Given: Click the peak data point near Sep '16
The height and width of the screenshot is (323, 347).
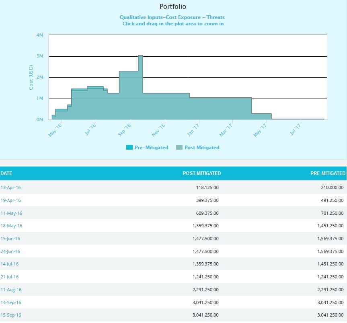Looking at the screenshot, I should tap(140, 56).
